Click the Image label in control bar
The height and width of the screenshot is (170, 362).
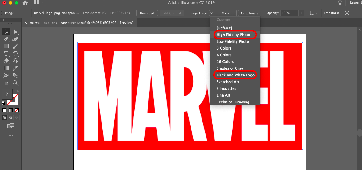(x=9, y=13)
